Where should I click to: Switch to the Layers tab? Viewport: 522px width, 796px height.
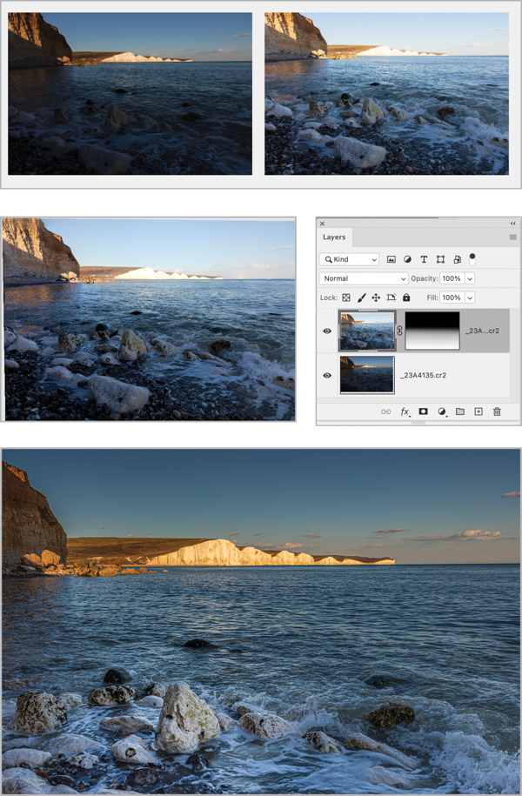pos(334,237)
